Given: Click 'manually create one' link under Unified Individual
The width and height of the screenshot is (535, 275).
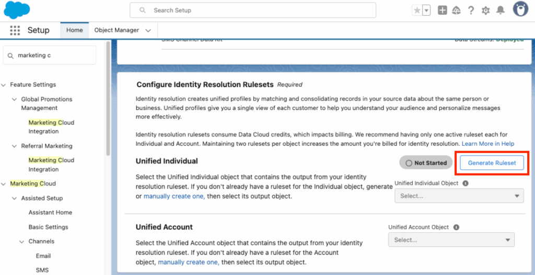Looking at the screenshot, I should tap(175, 196).
